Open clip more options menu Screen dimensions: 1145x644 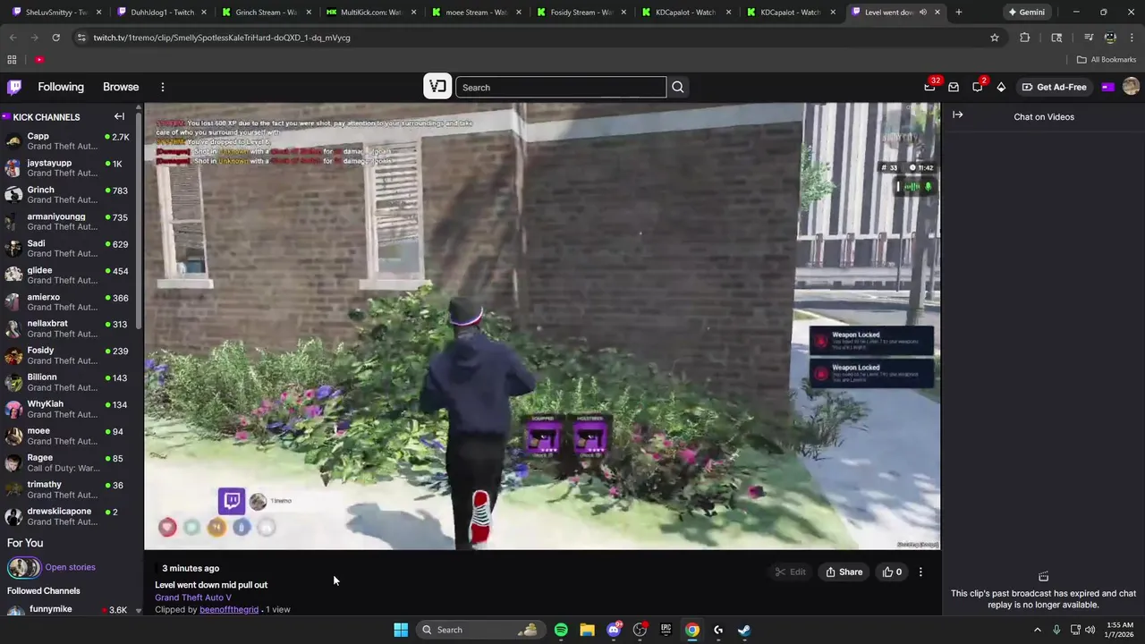[x=920, y=572]
